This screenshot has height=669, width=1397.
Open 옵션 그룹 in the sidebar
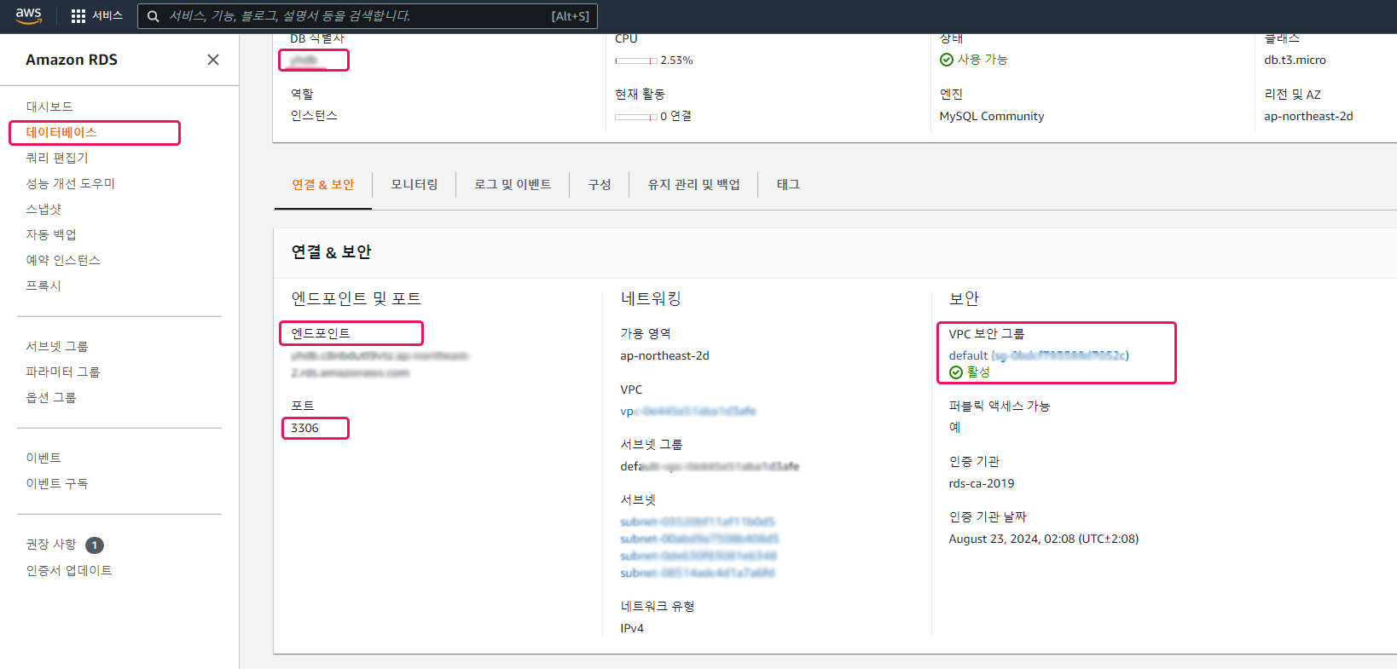coord(51,397)
